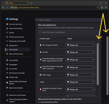Click the file types list scrollbar thumb
This screenshot has height=104, width=109.
[x=98, y=64]
